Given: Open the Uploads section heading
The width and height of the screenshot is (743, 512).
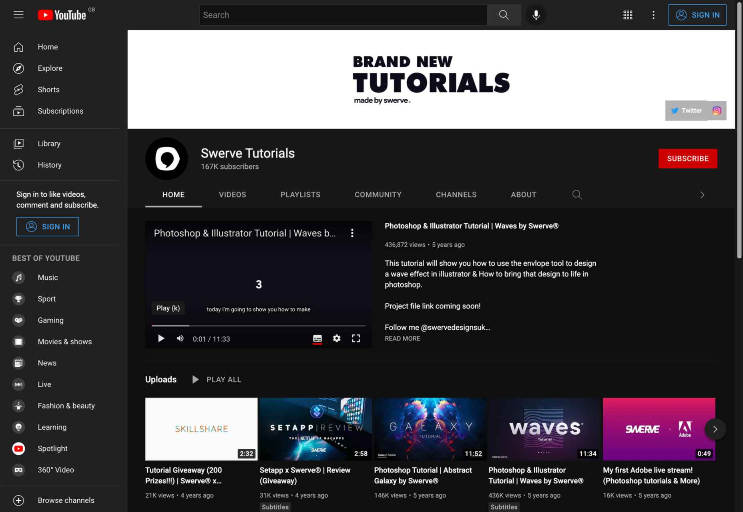Looking at the screenshot, I should [x=161, y=380].
